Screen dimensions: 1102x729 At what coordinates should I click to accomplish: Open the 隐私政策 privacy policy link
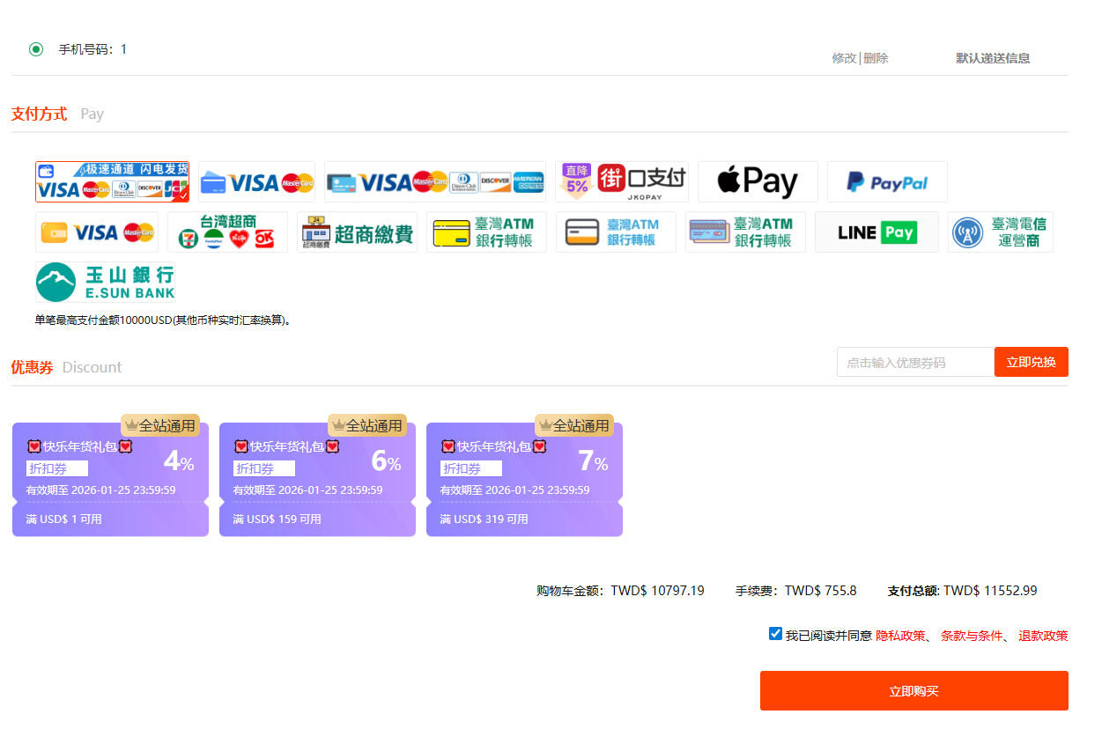[x=899, y=636]
